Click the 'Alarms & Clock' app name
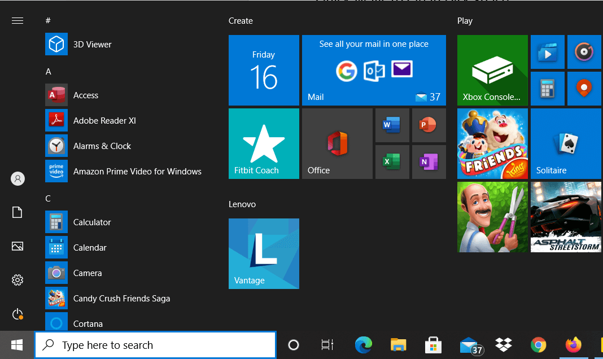 [x=102, y=146]
